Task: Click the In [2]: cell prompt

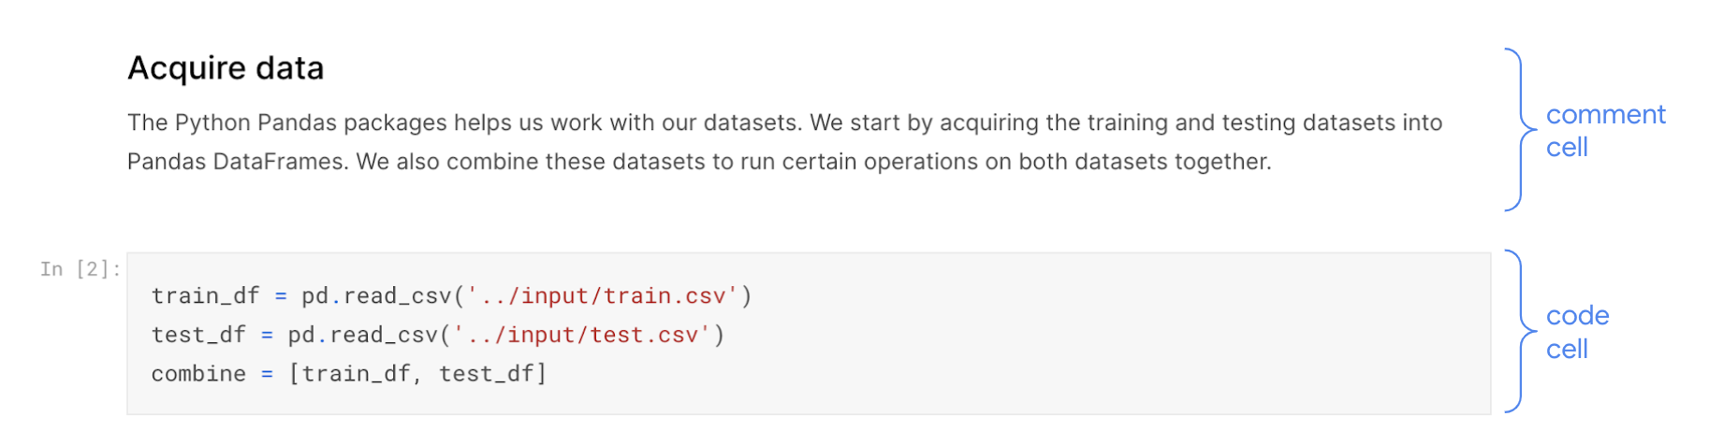Action: point(80,269)
